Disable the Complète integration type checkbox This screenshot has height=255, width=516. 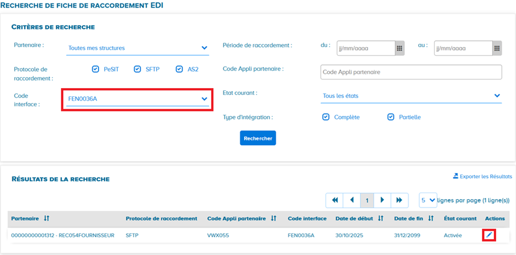326,117
